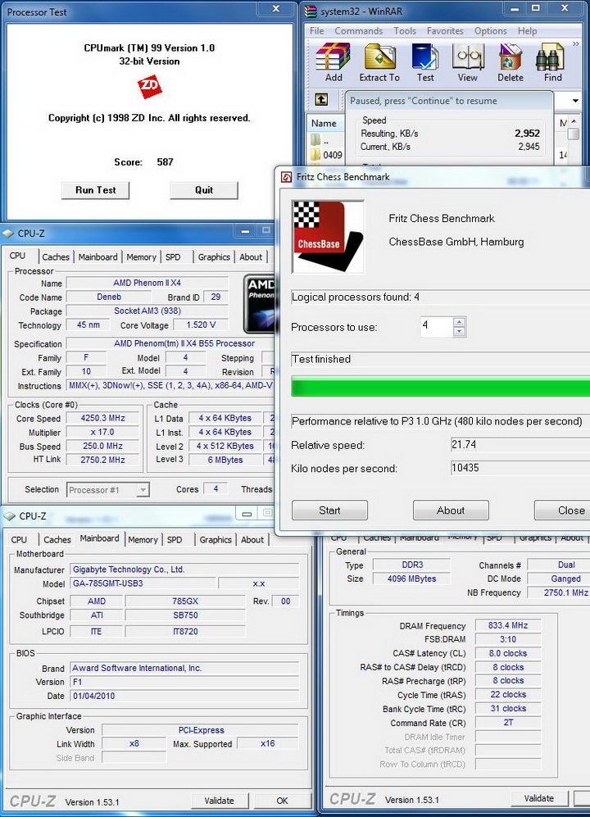Click the Extract To icon in WinRAR
The height and width of the screenshot is (817, 590).
click(379, 57)
